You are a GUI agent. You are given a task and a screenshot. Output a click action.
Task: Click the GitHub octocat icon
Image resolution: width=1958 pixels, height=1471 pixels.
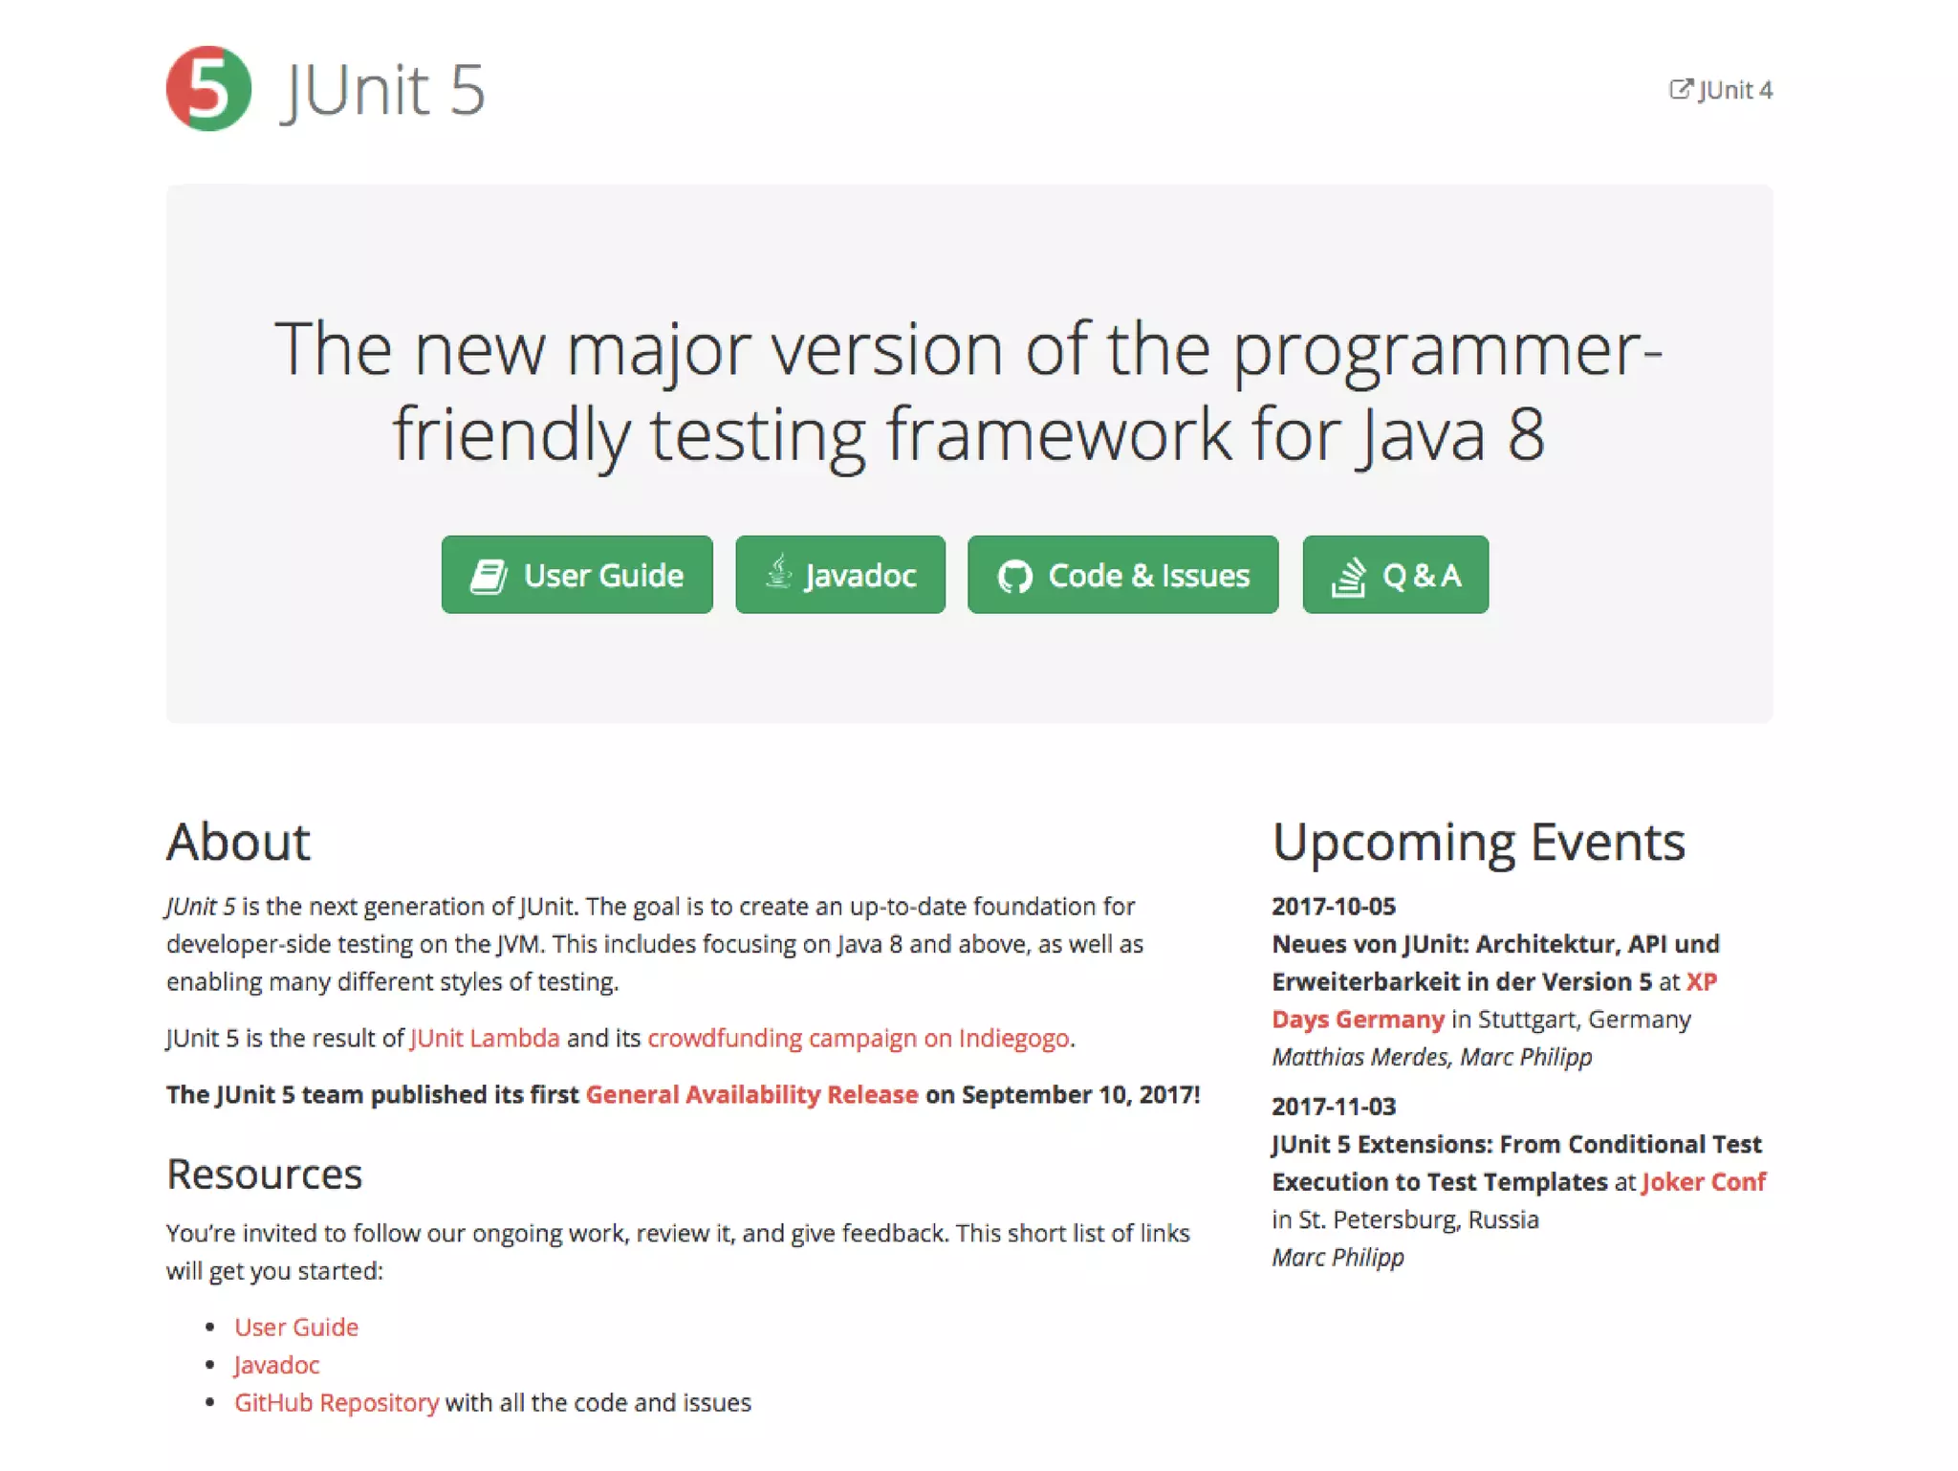[1014, 576]
